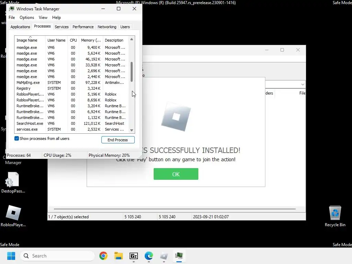Screen dimensions: 352x264
Task: Click the process list scrollbar thumb
Action: point(132,72)
